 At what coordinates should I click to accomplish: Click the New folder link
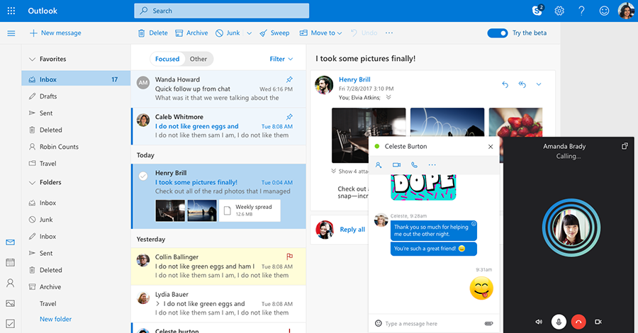(55, 320)
